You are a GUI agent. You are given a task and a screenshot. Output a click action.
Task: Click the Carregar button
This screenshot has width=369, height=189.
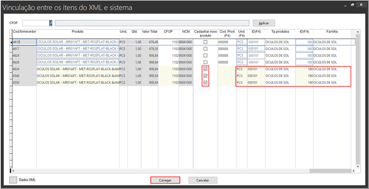coord(165,180)
